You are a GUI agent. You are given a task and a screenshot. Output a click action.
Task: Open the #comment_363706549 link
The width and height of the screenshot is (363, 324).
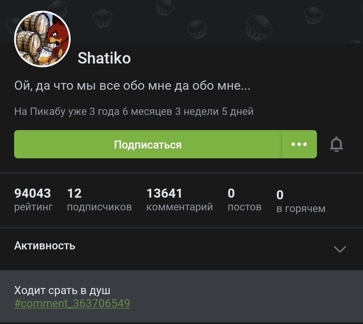pos(72,303)
